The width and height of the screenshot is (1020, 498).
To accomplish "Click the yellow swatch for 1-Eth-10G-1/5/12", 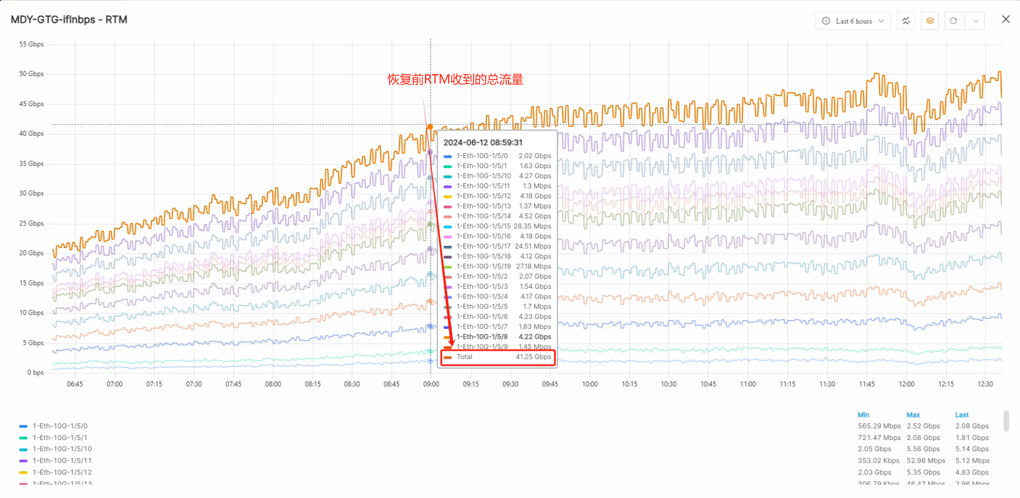I will point(23,472).
